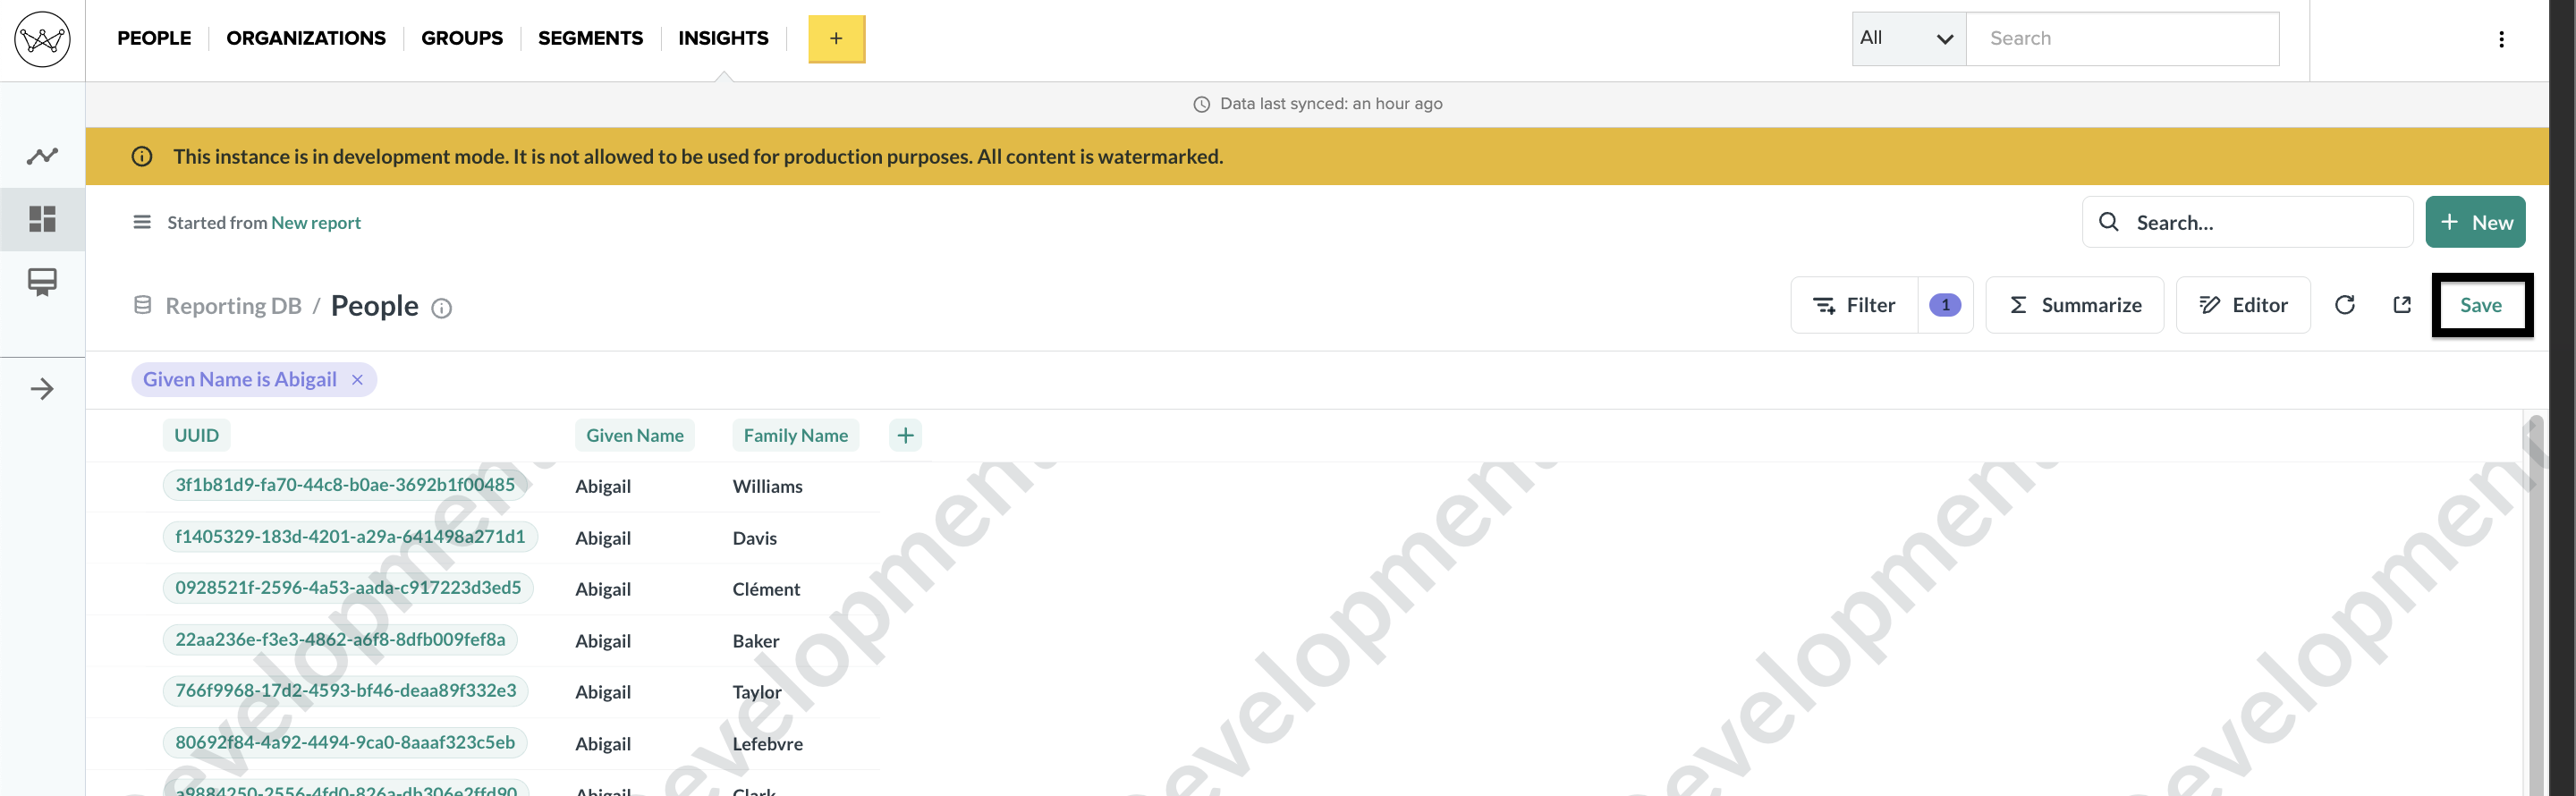Click the UUID column header
Viewport: 2576px width, 796px height.
click(x=196, y=435)
